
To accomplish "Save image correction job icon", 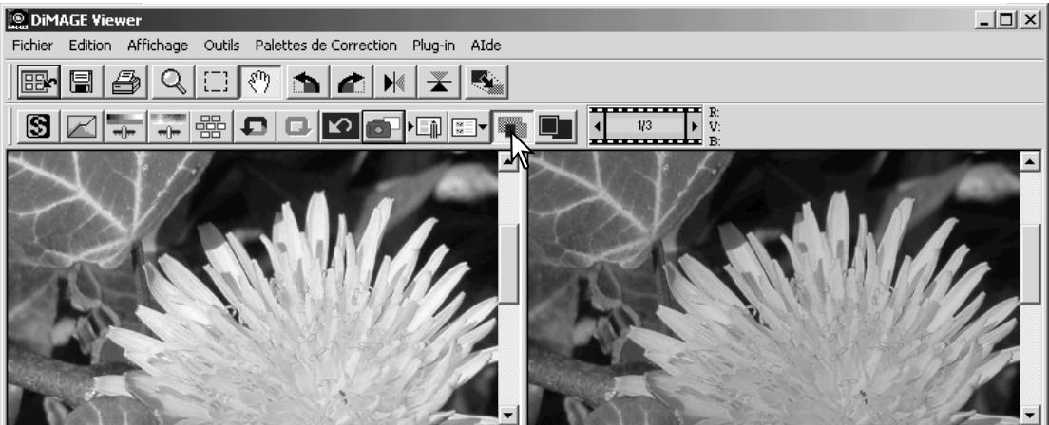I will click(x=427, y=126).
